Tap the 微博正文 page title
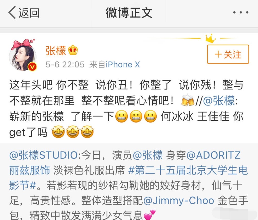258x220 pixels. (129, 13)
